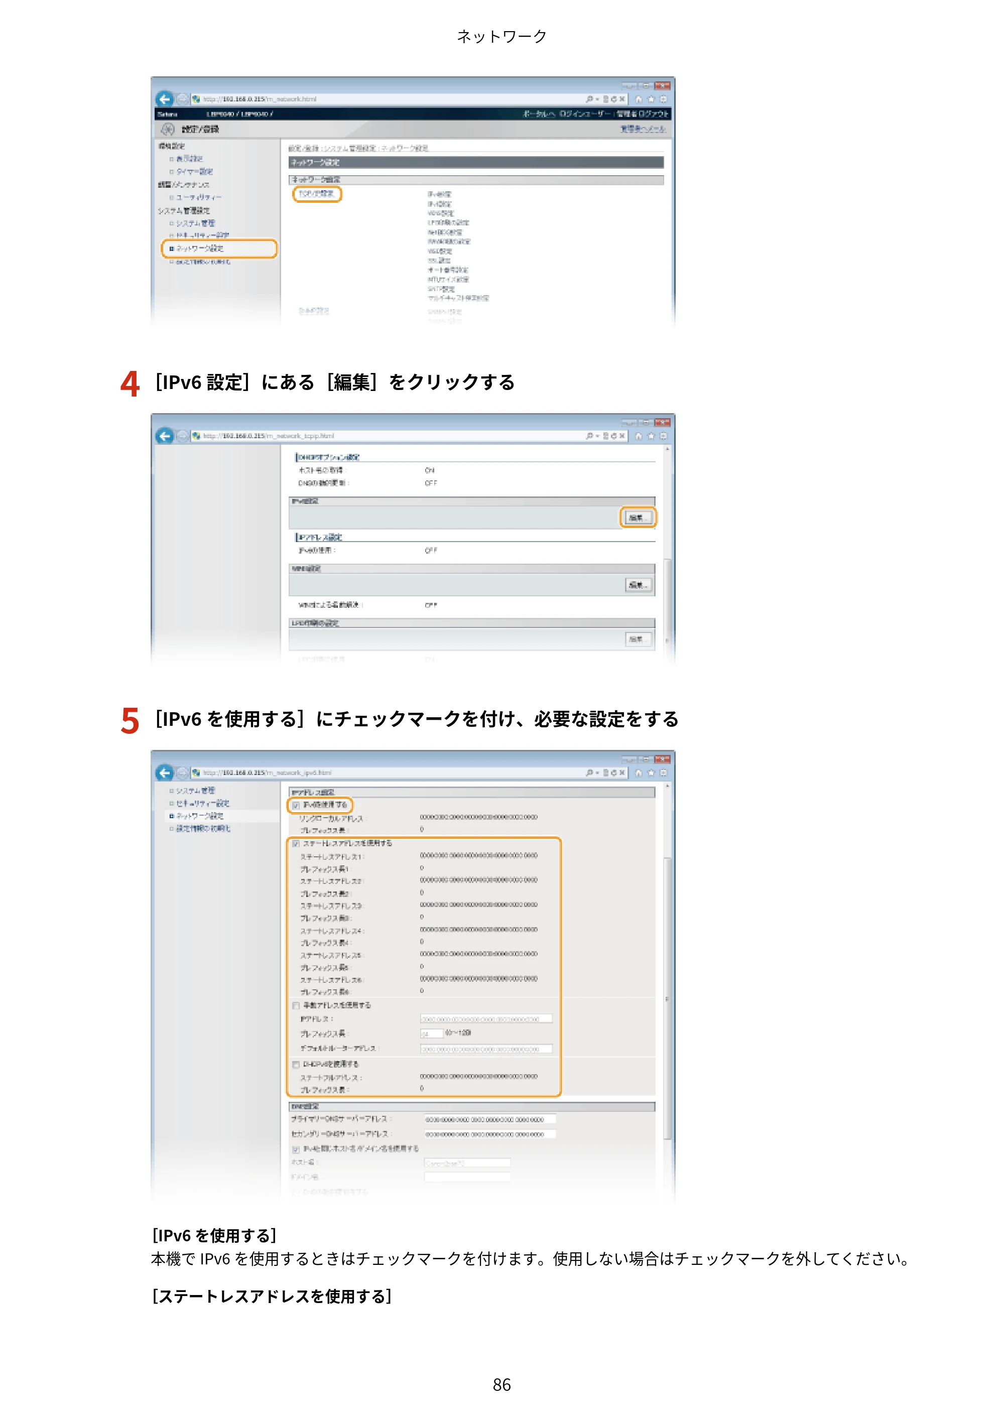Enable the 手動アドレスを使用する checkbox
1004x1420 pixels.
(x=296, y=1005)
